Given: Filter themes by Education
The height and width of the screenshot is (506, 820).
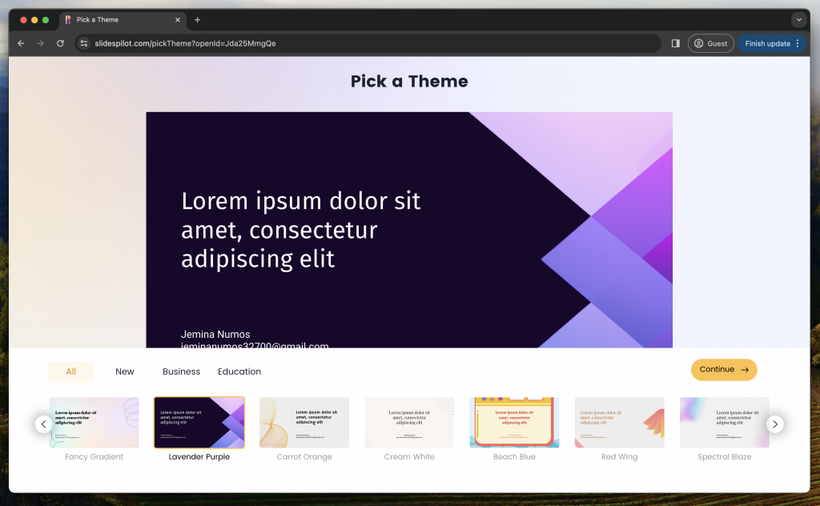Looking at the screenshot, I should (x=239, y=371).
